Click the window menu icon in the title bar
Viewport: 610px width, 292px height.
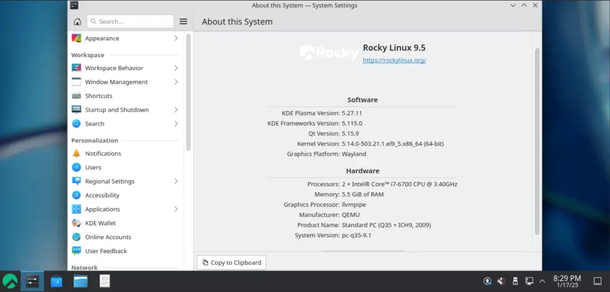74,5
